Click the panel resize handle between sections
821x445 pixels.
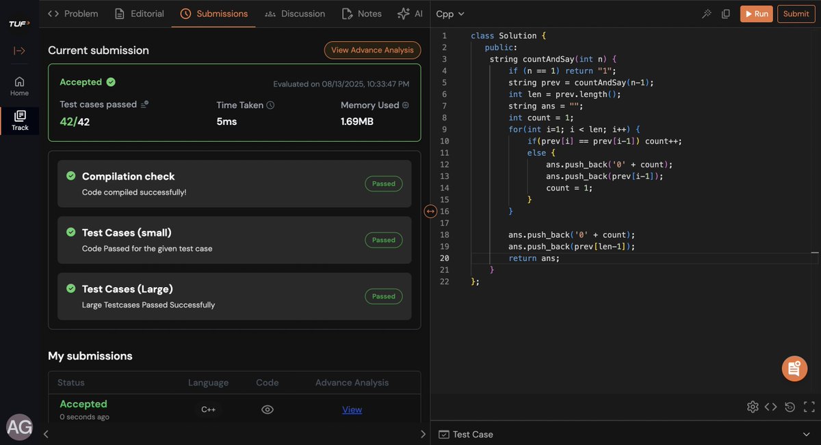click(430, 211)
